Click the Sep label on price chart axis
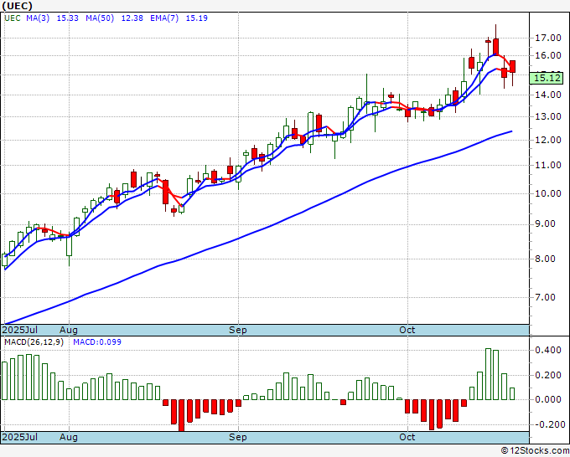Viewport: 570px width, 457px height. coord(238,330)
